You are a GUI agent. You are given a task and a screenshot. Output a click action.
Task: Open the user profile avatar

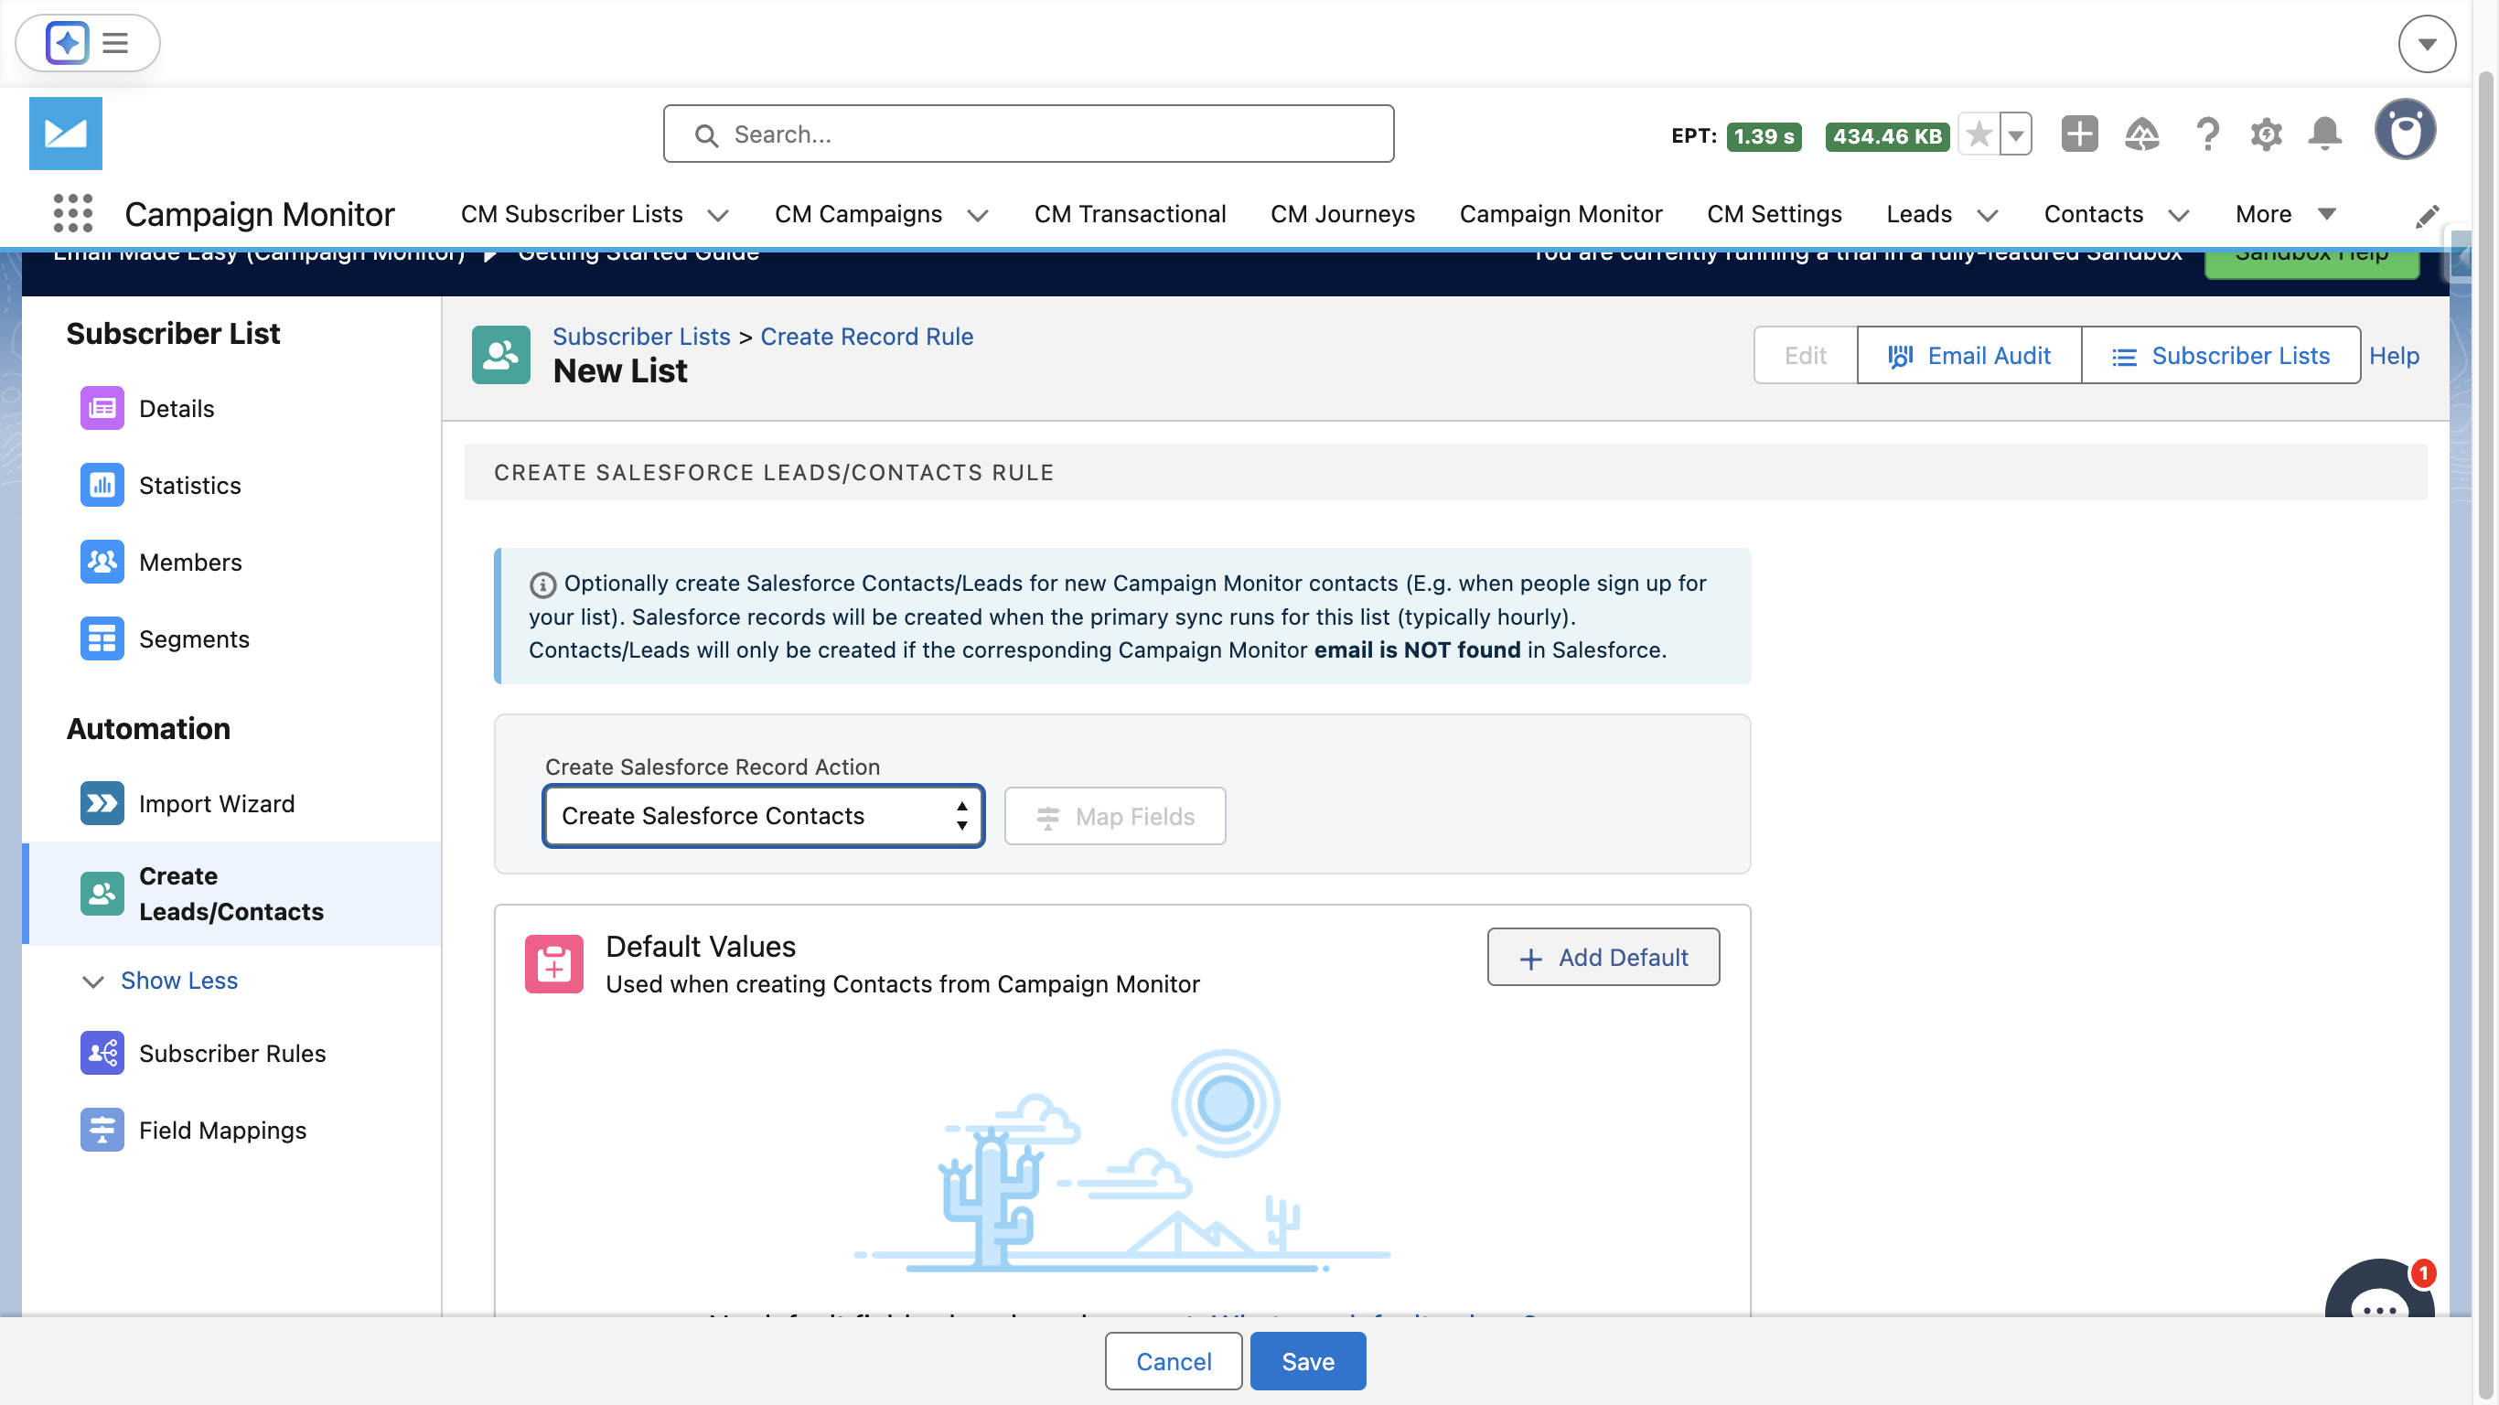click(x=2405, y=130)
